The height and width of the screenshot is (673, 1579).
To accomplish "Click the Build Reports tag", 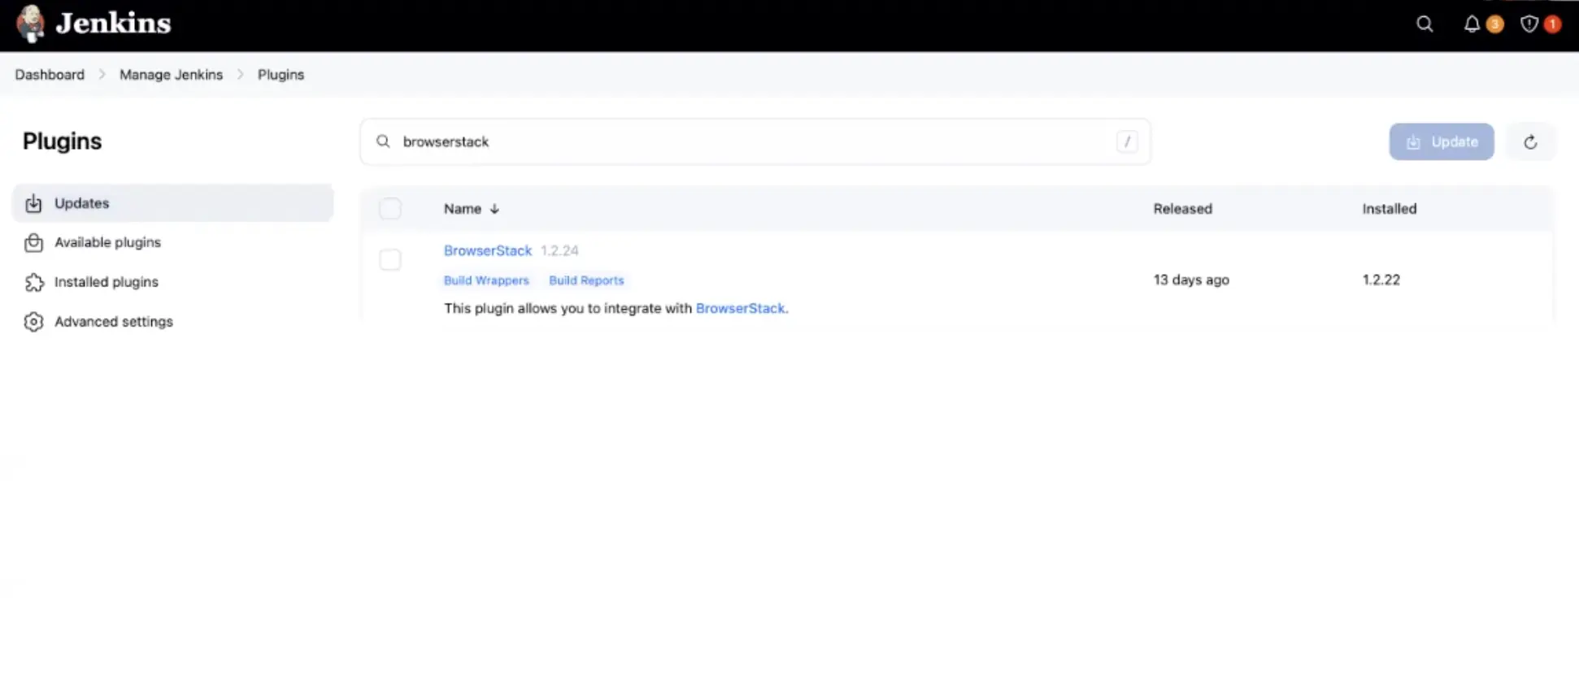I will [586, 280].
